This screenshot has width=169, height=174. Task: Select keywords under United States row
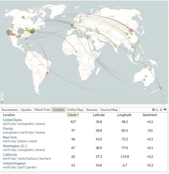click(x=24, y=124)
